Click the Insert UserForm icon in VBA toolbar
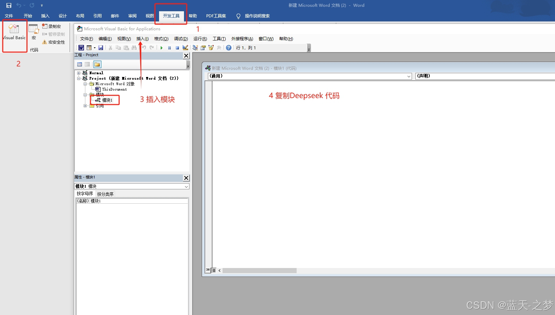Viewport: 555px width, 315px height. (89, 48)
